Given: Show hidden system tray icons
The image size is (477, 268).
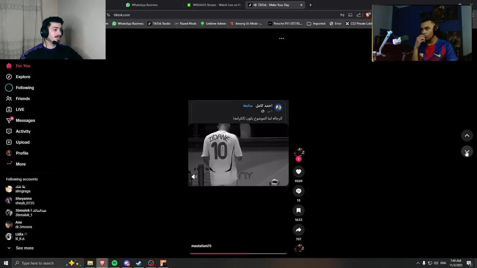Looking at the screenshot, I should pyautogui.click(x=418, y=263).
